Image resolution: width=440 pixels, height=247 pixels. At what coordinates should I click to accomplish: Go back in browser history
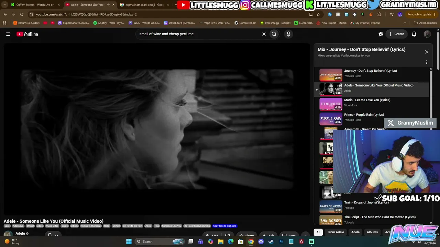pos(5,14)
